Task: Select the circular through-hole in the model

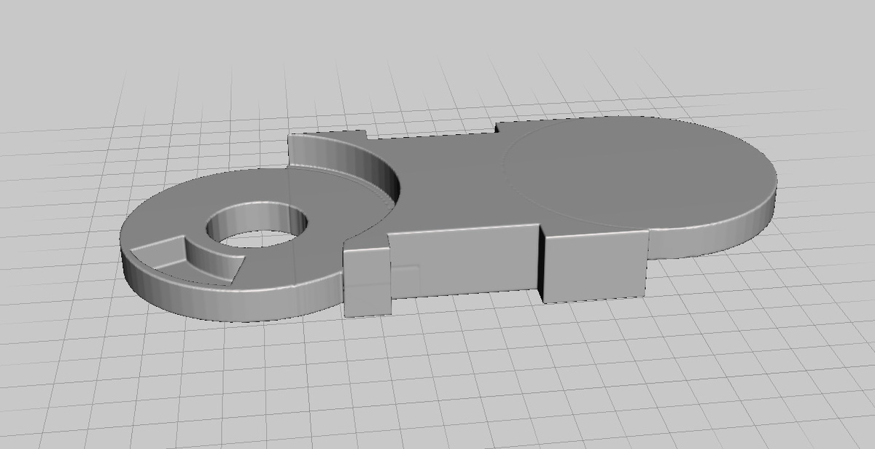Action: 257,225
